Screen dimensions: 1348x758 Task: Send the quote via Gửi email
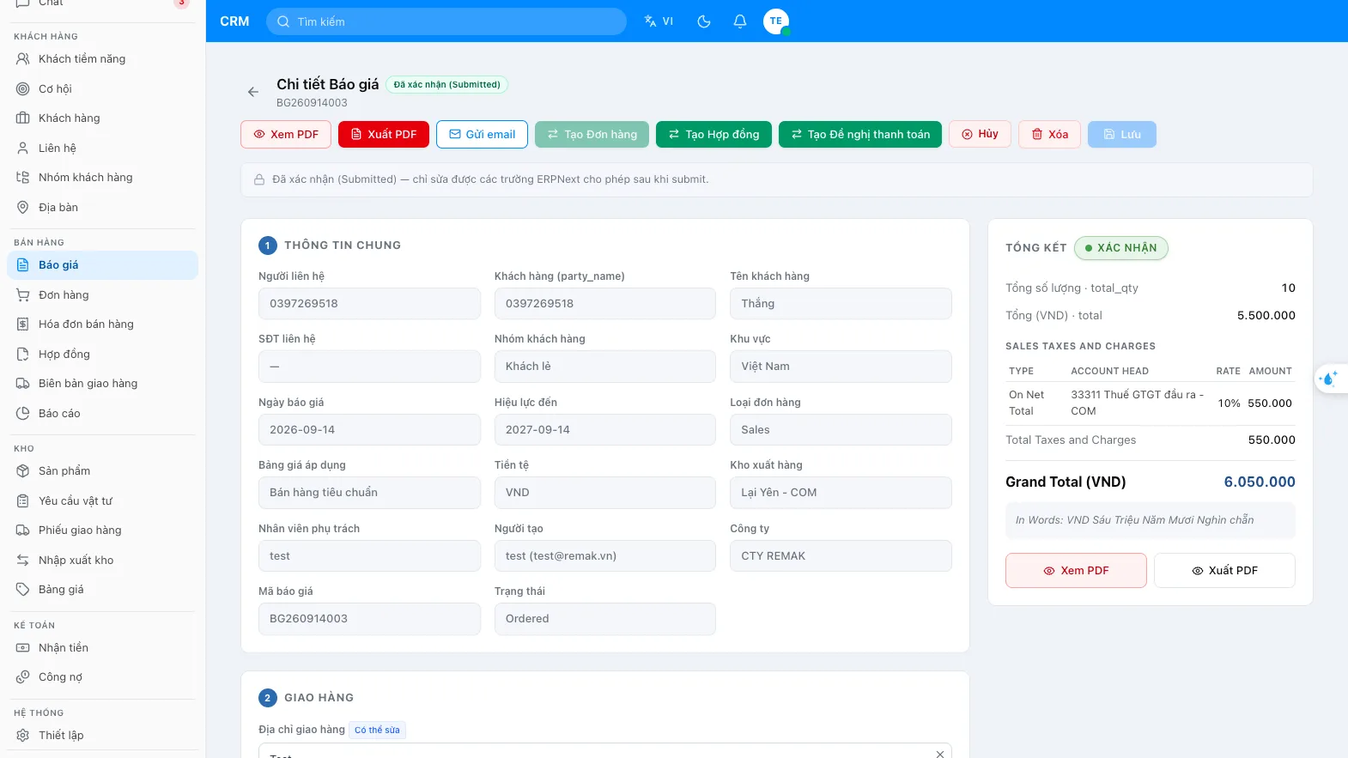(x=482, y=135)
